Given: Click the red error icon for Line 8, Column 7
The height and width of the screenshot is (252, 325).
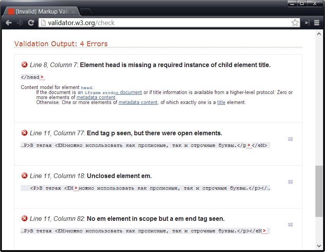Looking at the screenshot, I should tap(24, 65).
